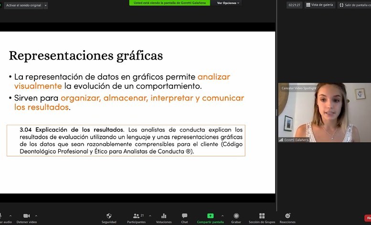This screenshot has width=371, height=225.
Task: Switch to Vista de galería
Action: pos(319,5)
